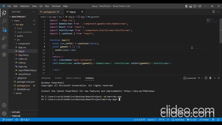Maximize the panel with chevron up
222x125 pixels.
(x=215, y=78)
